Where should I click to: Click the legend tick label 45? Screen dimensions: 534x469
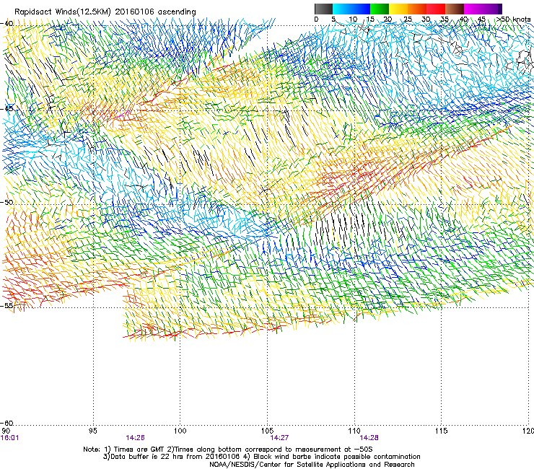[481, 19]
